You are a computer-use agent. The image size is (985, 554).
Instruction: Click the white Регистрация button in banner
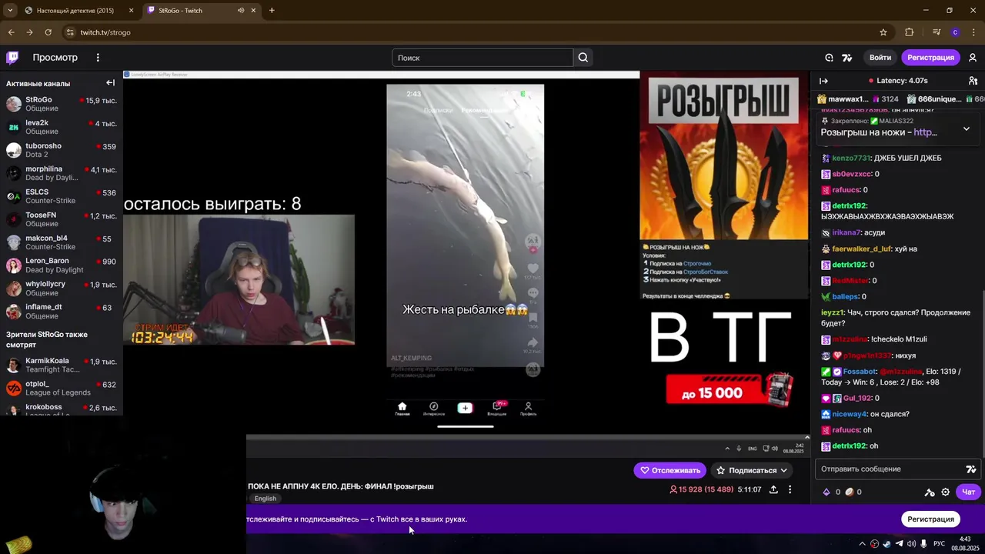(x=930, y=519)
